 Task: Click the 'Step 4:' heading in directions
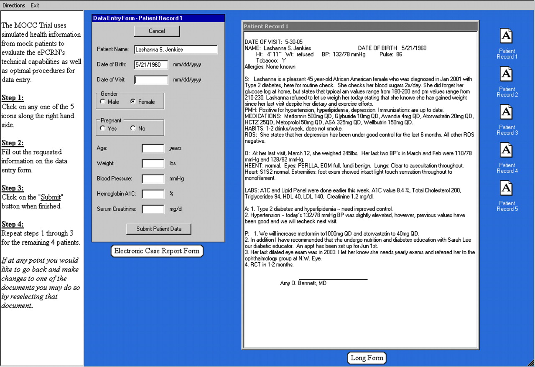tap(13, 224)
